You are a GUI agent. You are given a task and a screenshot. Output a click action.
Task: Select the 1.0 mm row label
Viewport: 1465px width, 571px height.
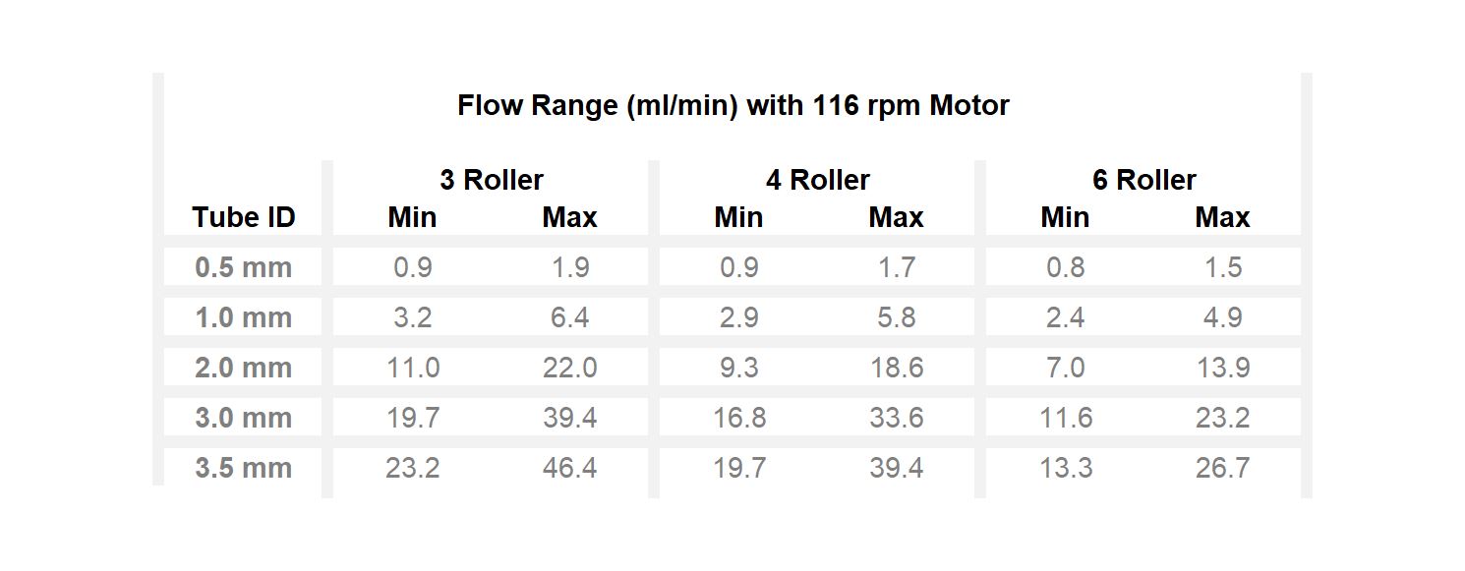[x=244, y=317]
